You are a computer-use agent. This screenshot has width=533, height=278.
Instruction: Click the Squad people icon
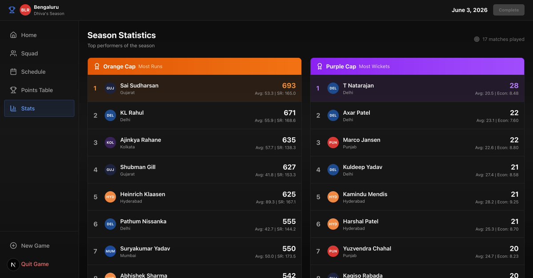(13, 53)
